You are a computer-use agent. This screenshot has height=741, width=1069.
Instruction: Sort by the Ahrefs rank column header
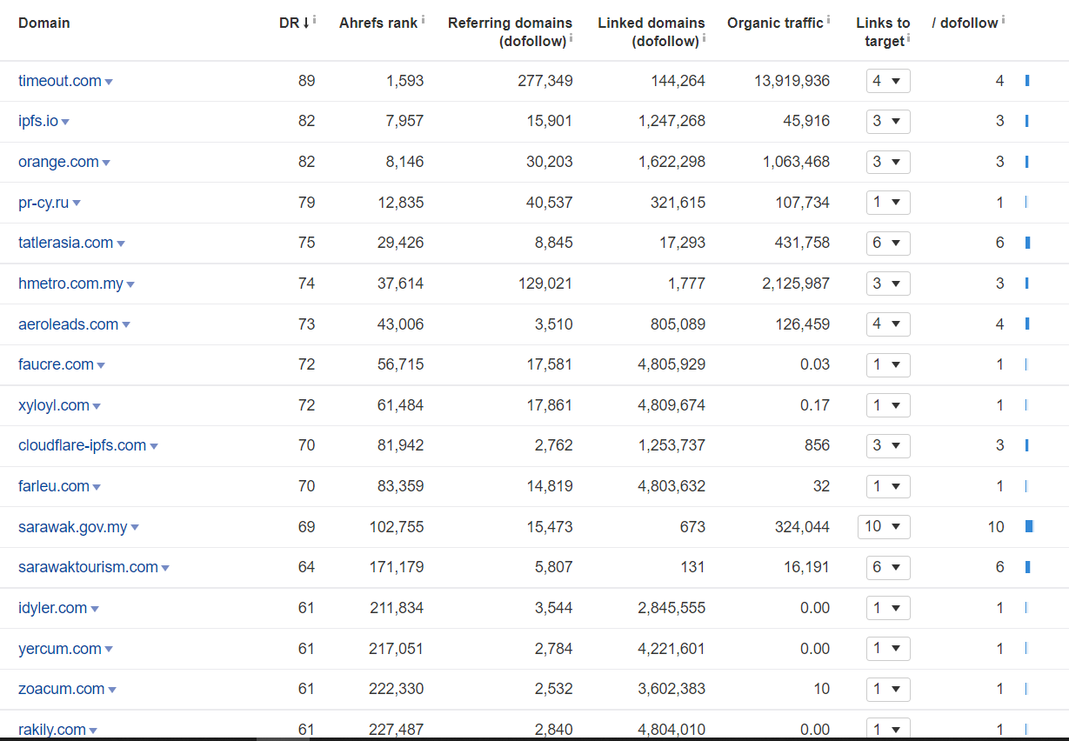coord(378,23)
